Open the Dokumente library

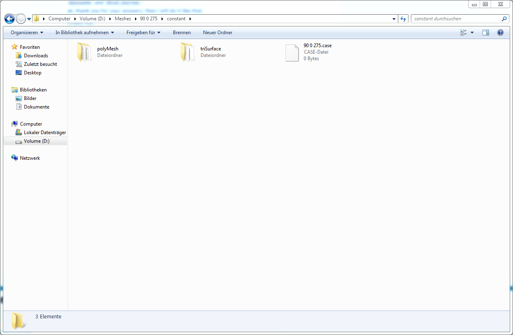point(37,107)
